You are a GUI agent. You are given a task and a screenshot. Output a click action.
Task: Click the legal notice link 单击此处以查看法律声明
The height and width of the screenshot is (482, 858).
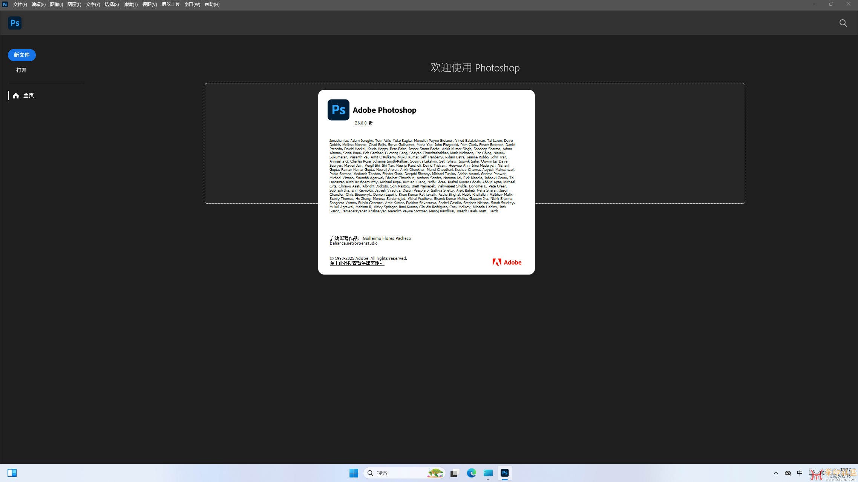click(357, 263)
